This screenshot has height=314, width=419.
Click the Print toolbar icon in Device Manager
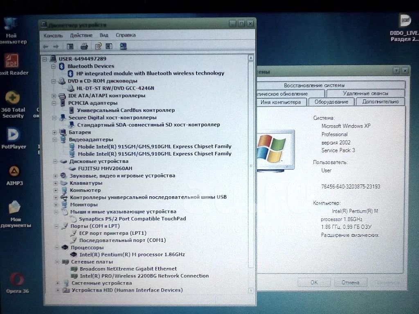click(x=84, y=47)
